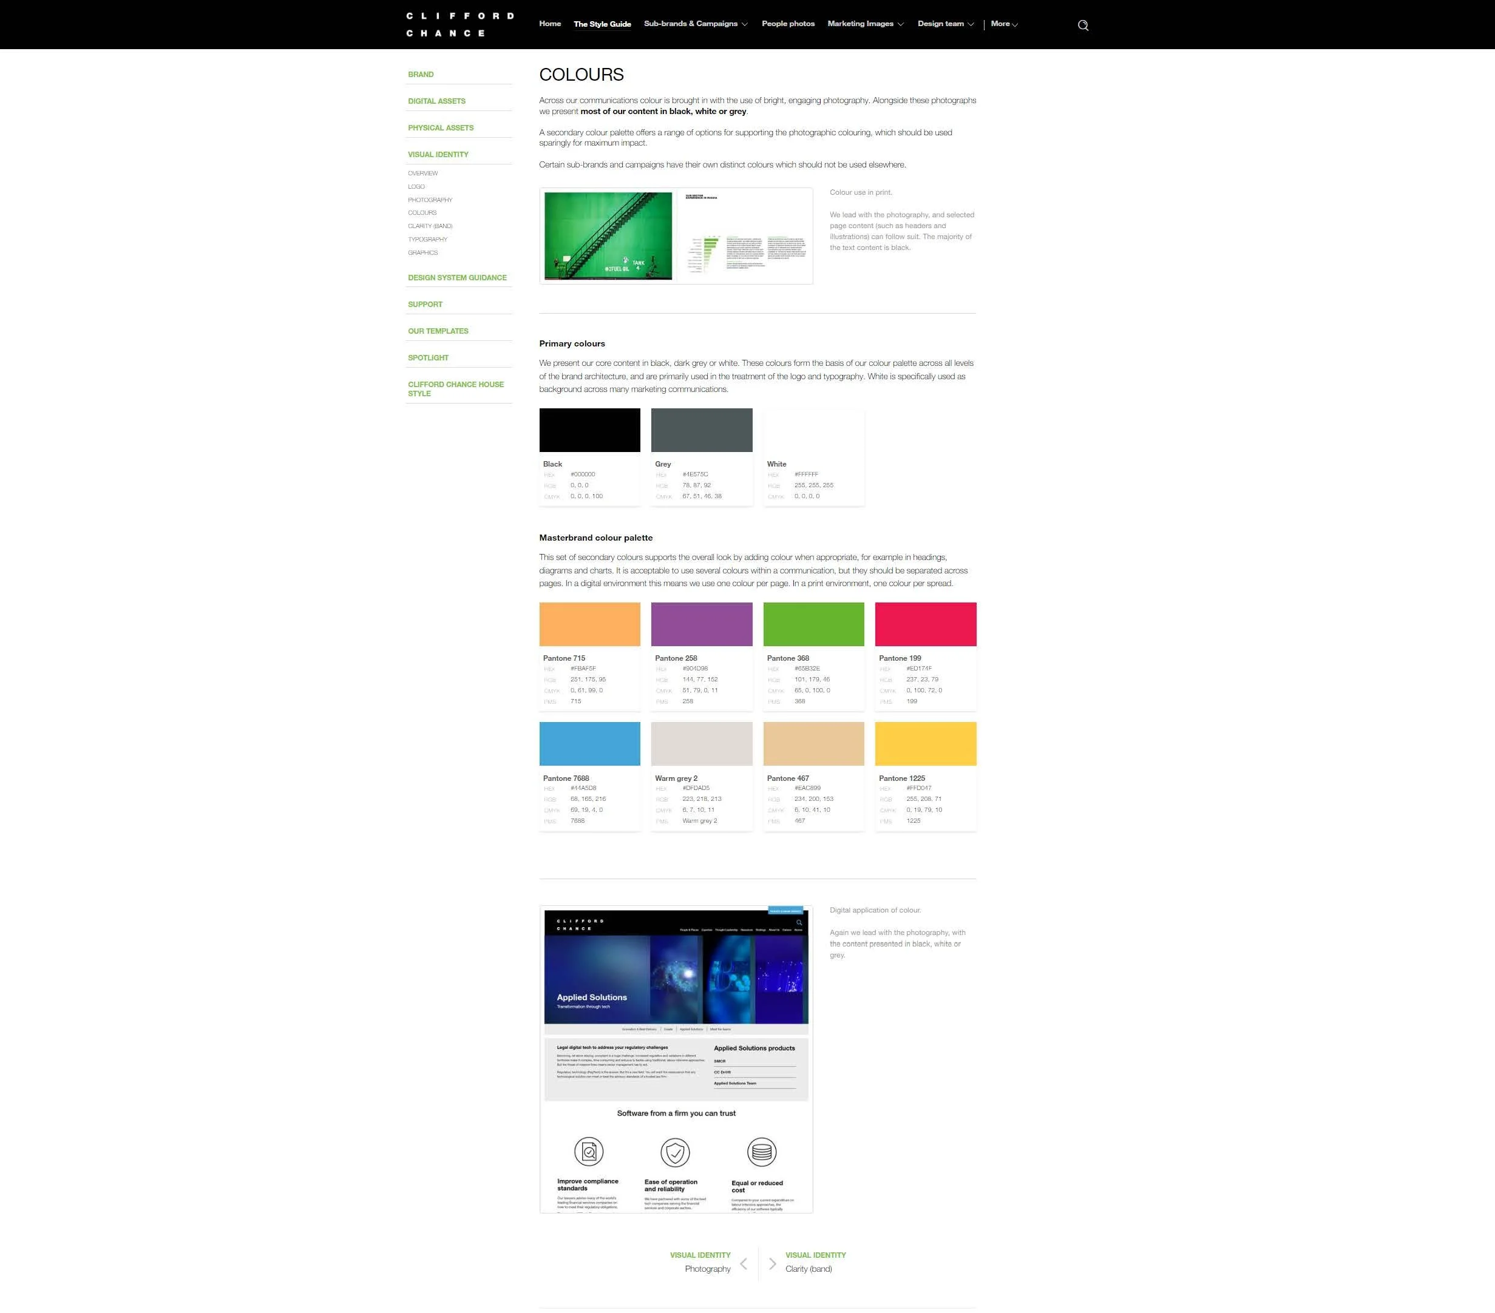
Task: Click the blue Pantone 7688 swatch
Action: pyautogui.click(x=589, y=743)
